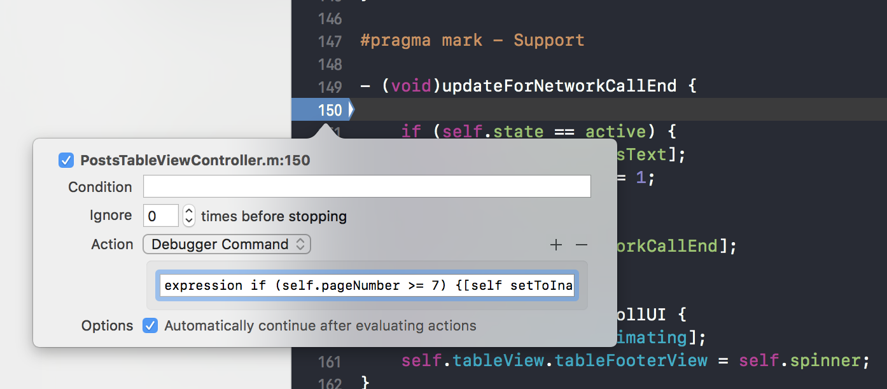The height and width of the screenshot is (389, 887).
Task: Focus the Condition input field
Action: 367,187
